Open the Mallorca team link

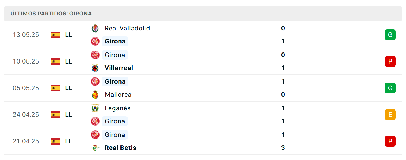[x=118, y=95]
